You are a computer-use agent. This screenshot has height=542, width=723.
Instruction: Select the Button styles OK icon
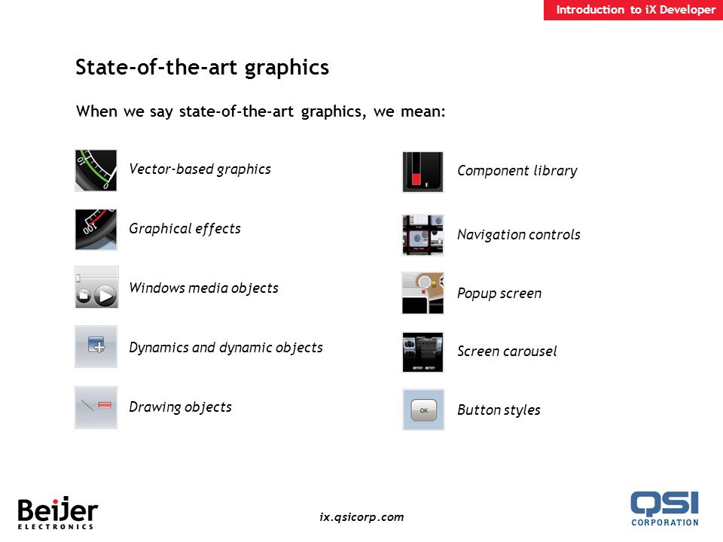pyautogui.click(x=423, y=410)
